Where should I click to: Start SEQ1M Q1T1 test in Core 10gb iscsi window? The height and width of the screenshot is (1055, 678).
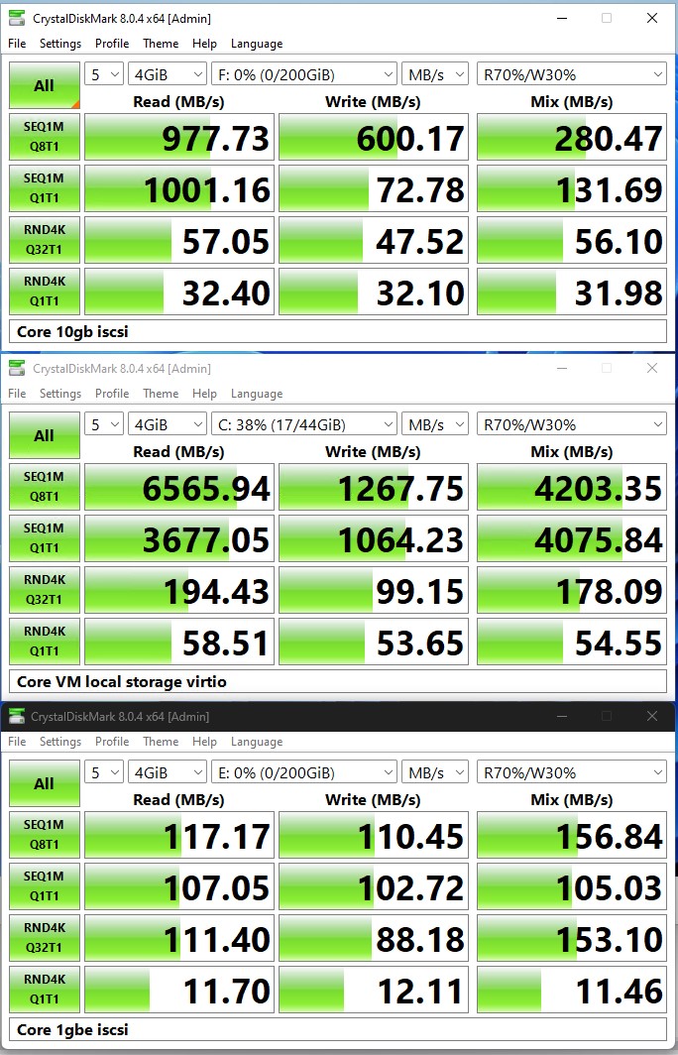tap(45, 188)
